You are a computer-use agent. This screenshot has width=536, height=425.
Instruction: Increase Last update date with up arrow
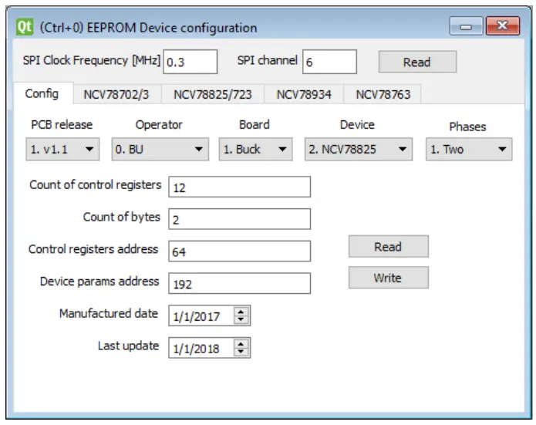pos(241,343)
